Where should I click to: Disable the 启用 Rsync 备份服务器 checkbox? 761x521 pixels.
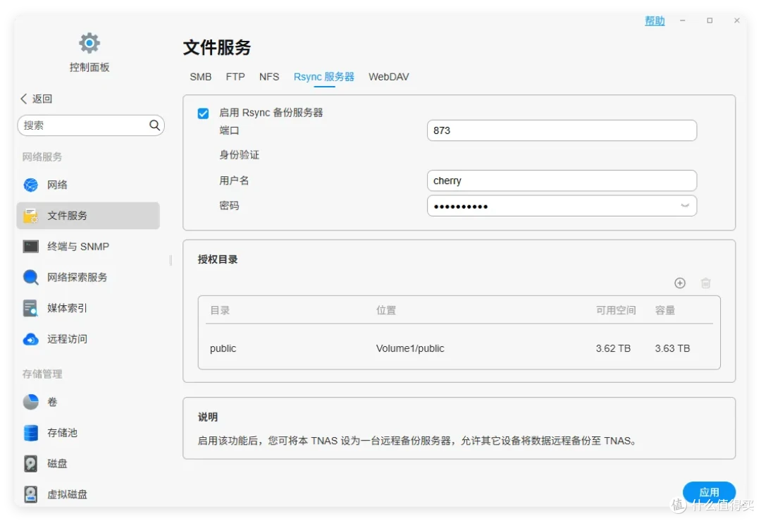click(x=203, y=113)
